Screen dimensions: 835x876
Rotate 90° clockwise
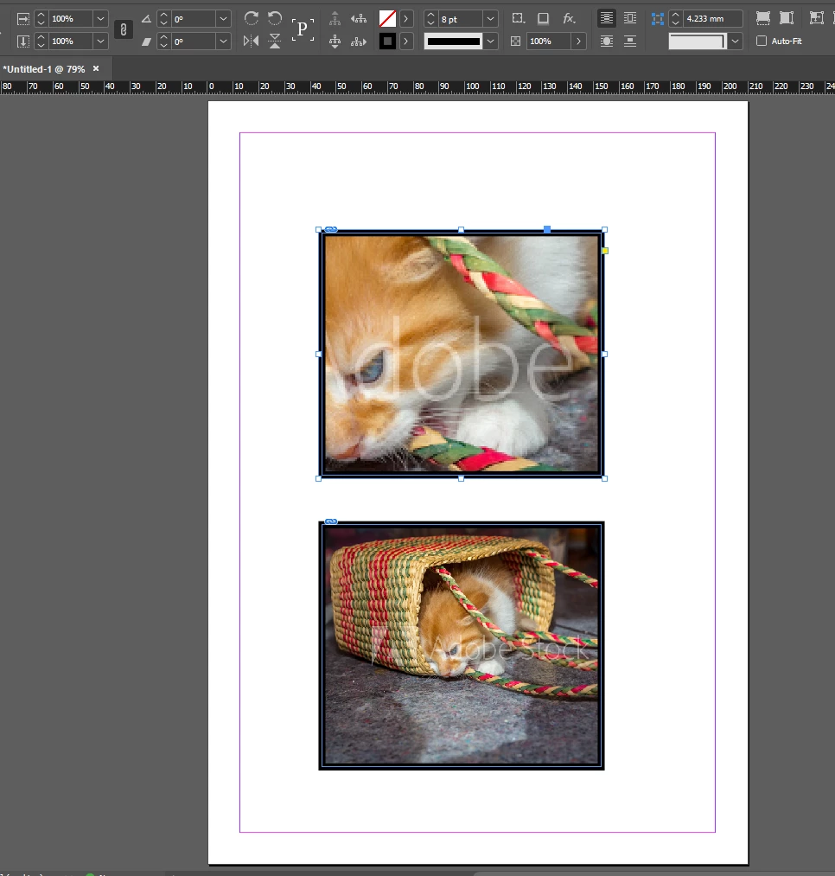pos(252,18)
